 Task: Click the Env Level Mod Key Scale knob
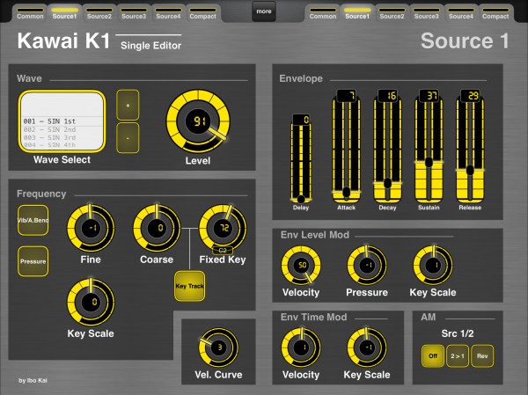(433, 266)
